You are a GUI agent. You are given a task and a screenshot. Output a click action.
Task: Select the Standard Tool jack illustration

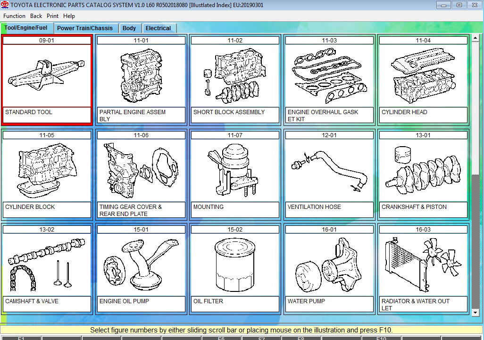pyautogui.click(x=47, y=75)
